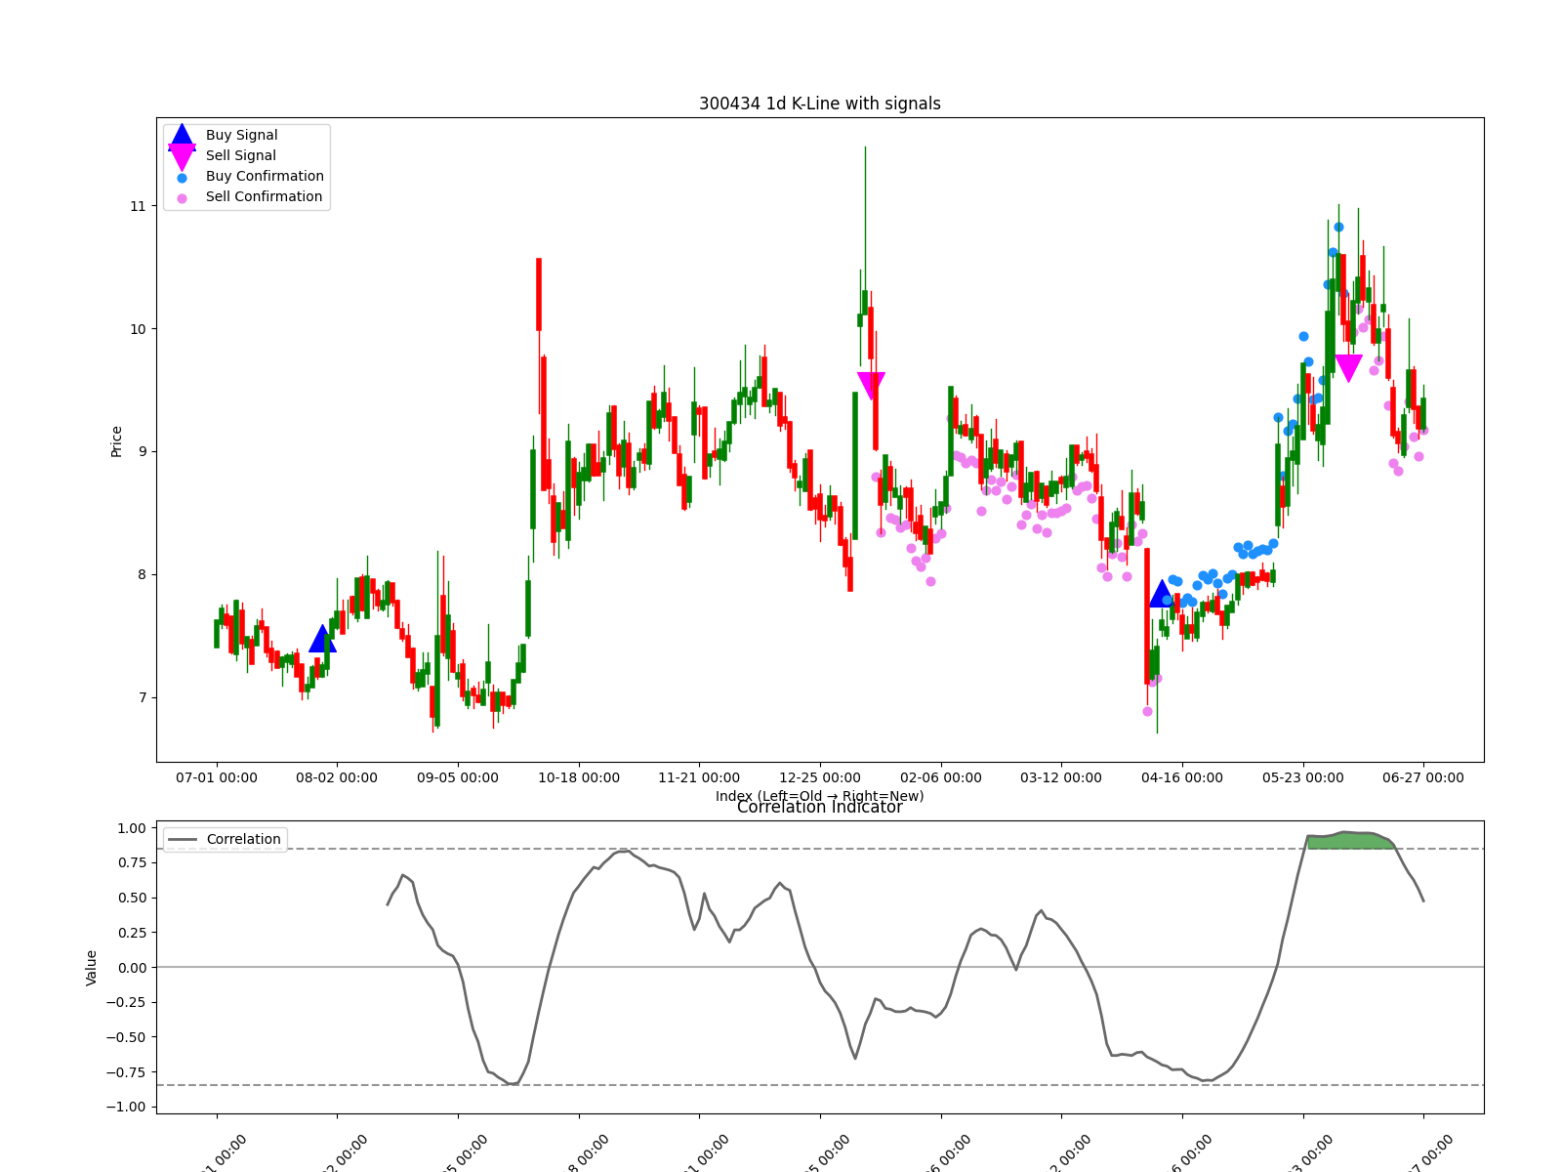The width and height of the screenshot is (1562, 1172).
Task: Click the price axis tick '9'
Action: pos(142,451)
